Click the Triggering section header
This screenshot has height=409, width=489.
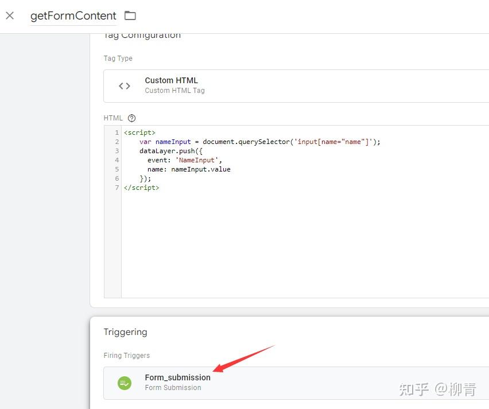tap(125, 332)
